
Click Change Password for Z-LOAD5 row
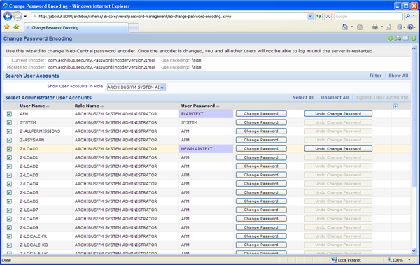[261, 192]
